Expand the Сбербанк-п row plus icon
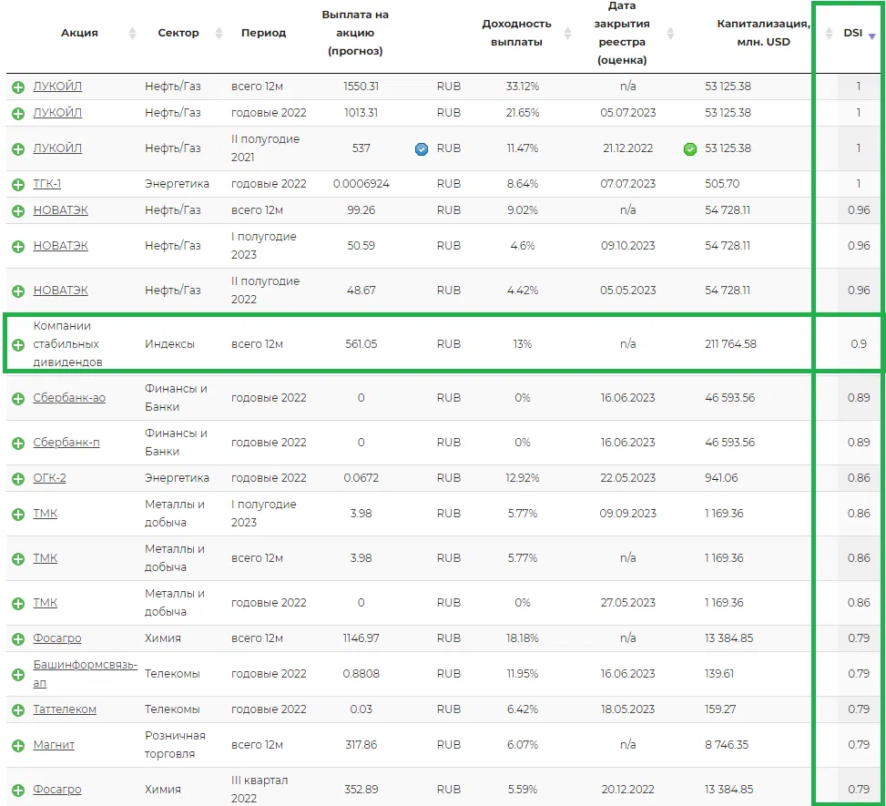The image size is (886, 806). click(17, 443)
